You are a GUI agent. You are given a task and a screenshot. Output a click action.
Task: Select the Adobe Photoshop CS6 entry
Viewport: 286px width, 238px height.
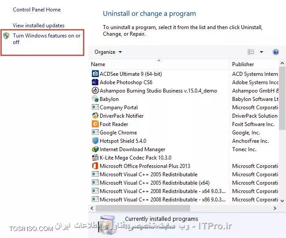[x=126, y=82]
